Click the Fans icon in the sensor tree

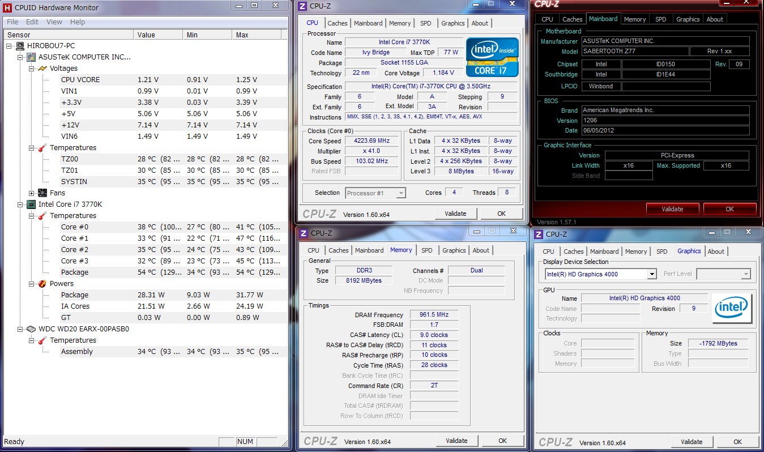pyautogui.click(x=42, y=193)
